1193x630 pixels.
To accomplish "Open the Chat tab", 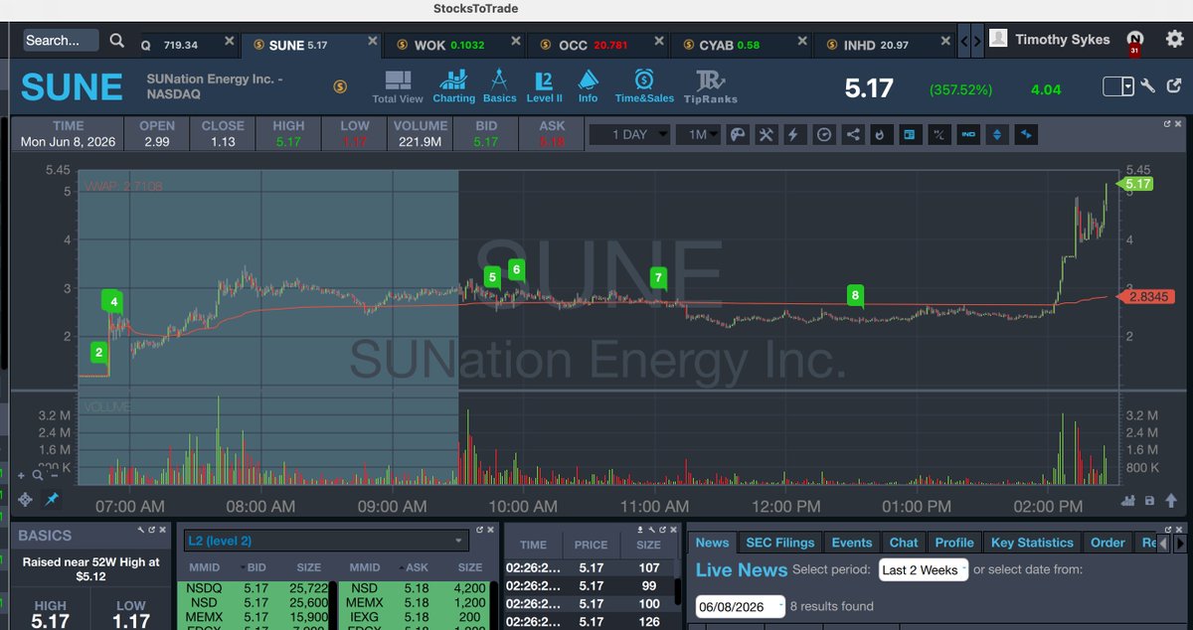I will 904,543.
